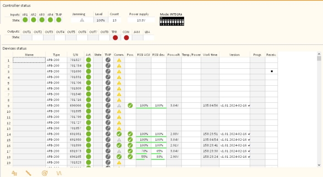Image resolution: width=323 pixels, height=177 pixels.
Task: Click the serial number 701831 cell
Action: [76, 77]
